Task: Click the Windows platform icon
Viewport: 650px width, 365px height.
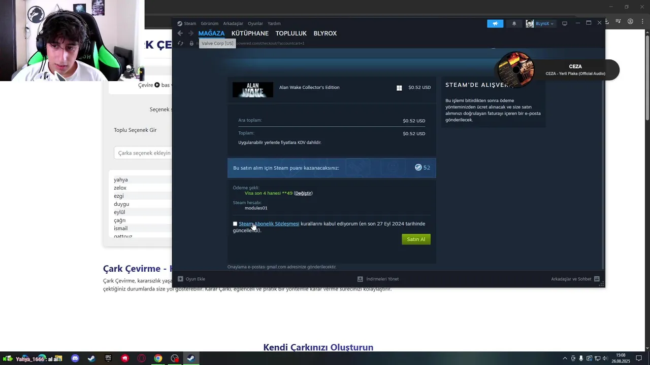Action: 399,88
